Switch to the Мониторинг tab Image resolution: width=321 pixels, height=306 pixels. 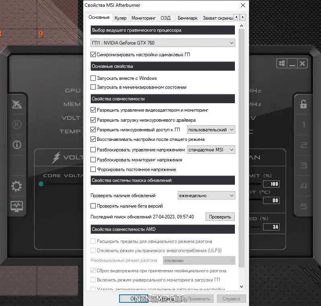click(144, 18)
